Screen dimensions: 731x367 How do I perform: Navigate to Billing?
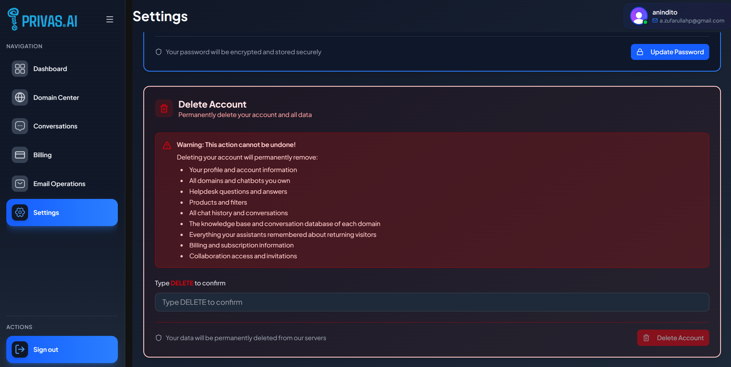(x=62, y=155)
